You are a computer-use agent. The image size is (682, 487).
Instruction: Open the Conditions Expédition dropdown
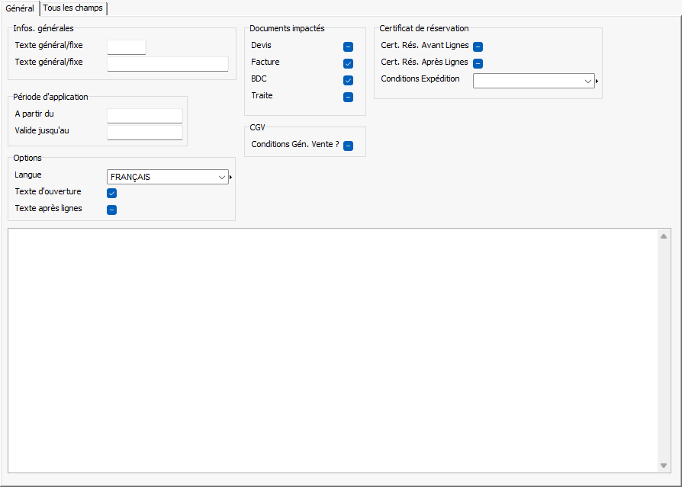click(533, 81)
